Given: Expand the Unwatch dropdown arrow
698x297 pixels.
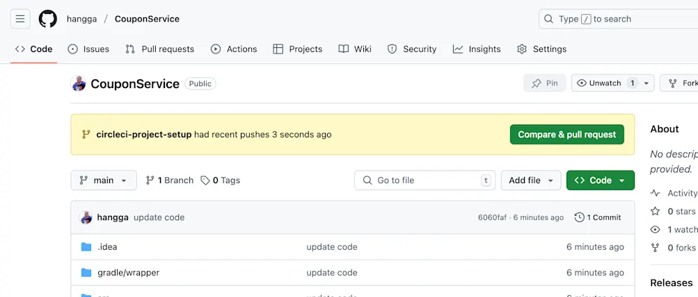Looking at the screenshot, I should pos(647,83).
